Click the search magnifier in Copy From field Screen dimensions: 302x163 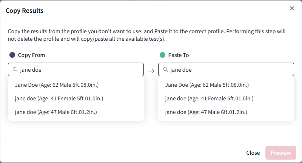pos(15,70)
